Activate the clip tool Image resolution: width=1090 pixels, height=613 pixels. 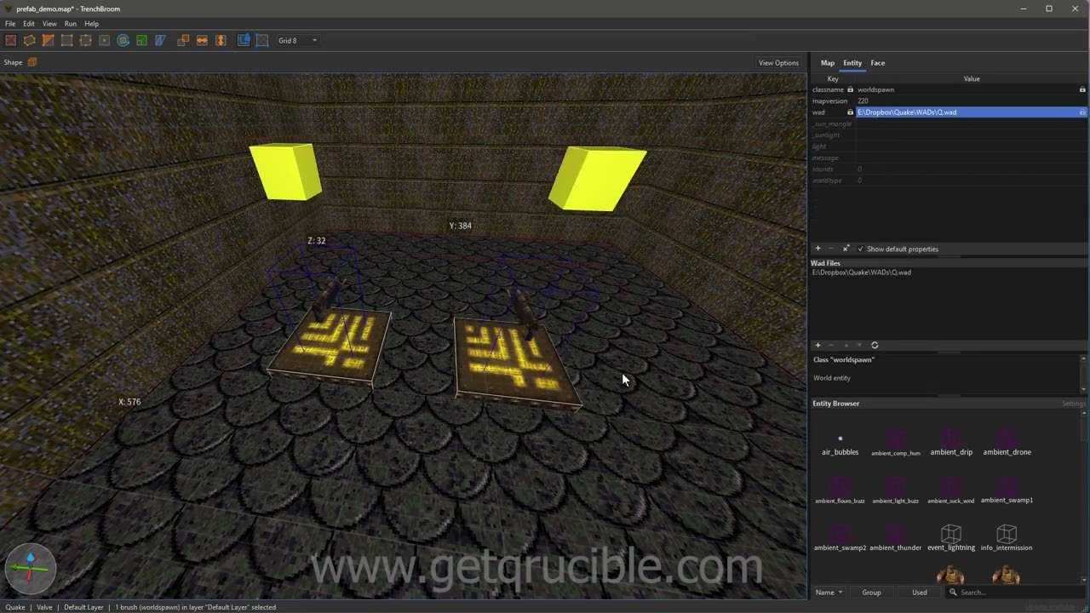[49, 40]
